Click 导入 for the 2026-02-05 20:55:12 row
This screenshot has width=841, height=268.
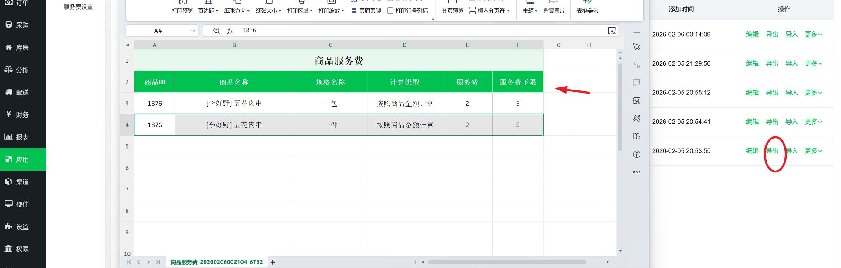click(792, 93)
